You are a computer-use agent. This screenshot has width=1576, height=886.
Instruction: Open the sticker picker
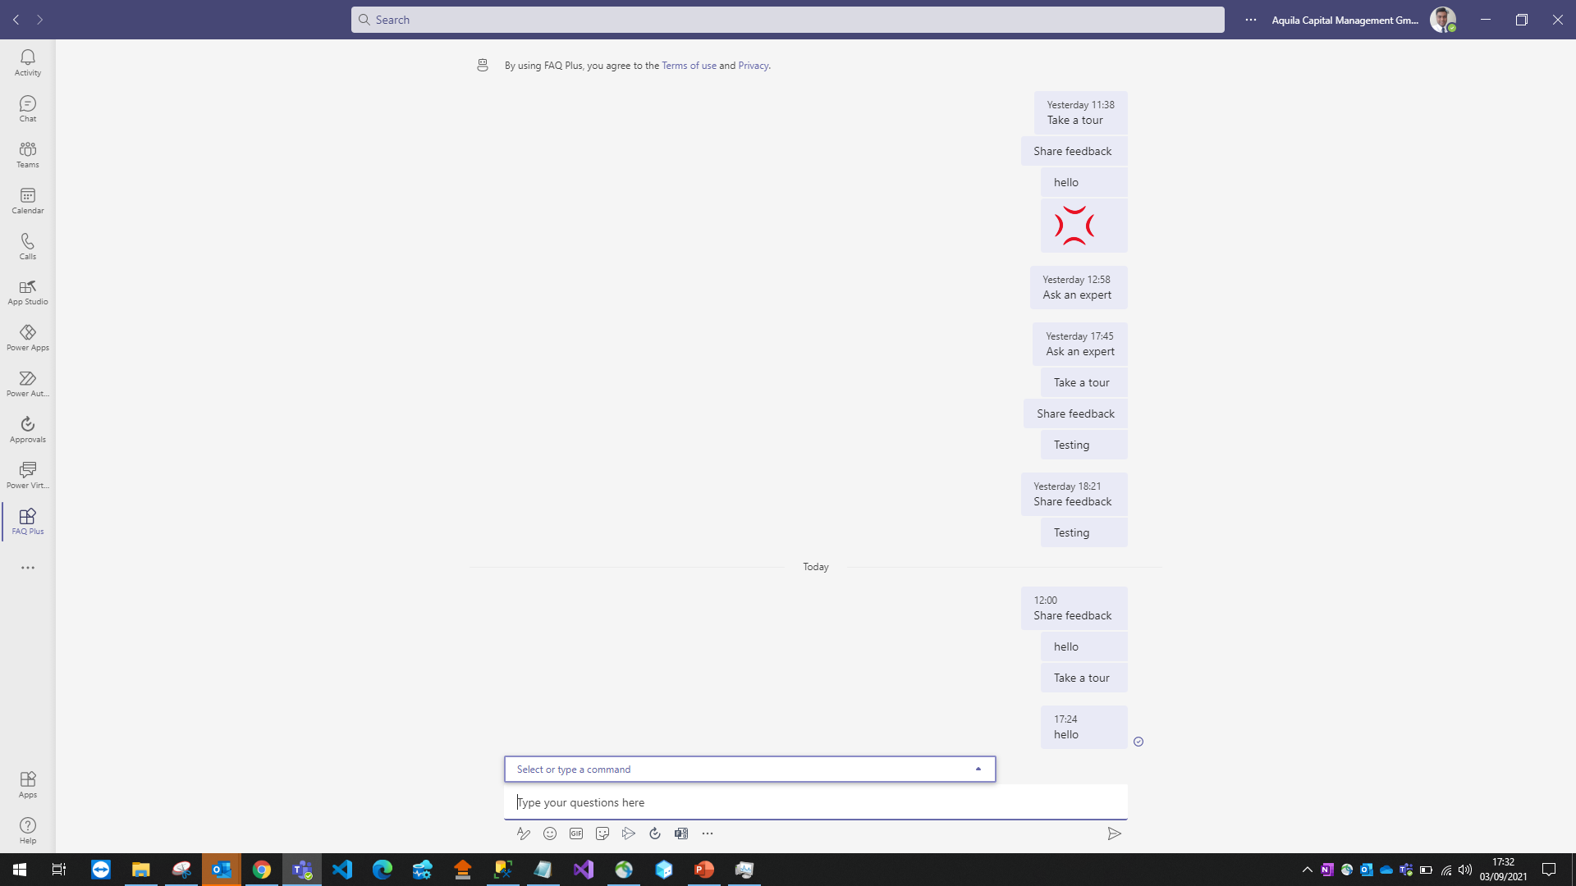click(x=602, y=833)
